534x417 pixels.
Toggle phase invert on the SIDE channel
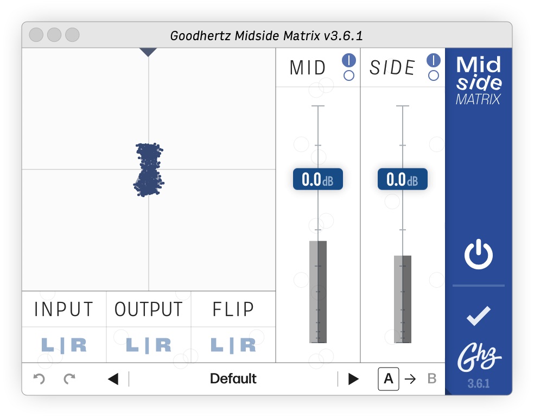click(434, 60)
